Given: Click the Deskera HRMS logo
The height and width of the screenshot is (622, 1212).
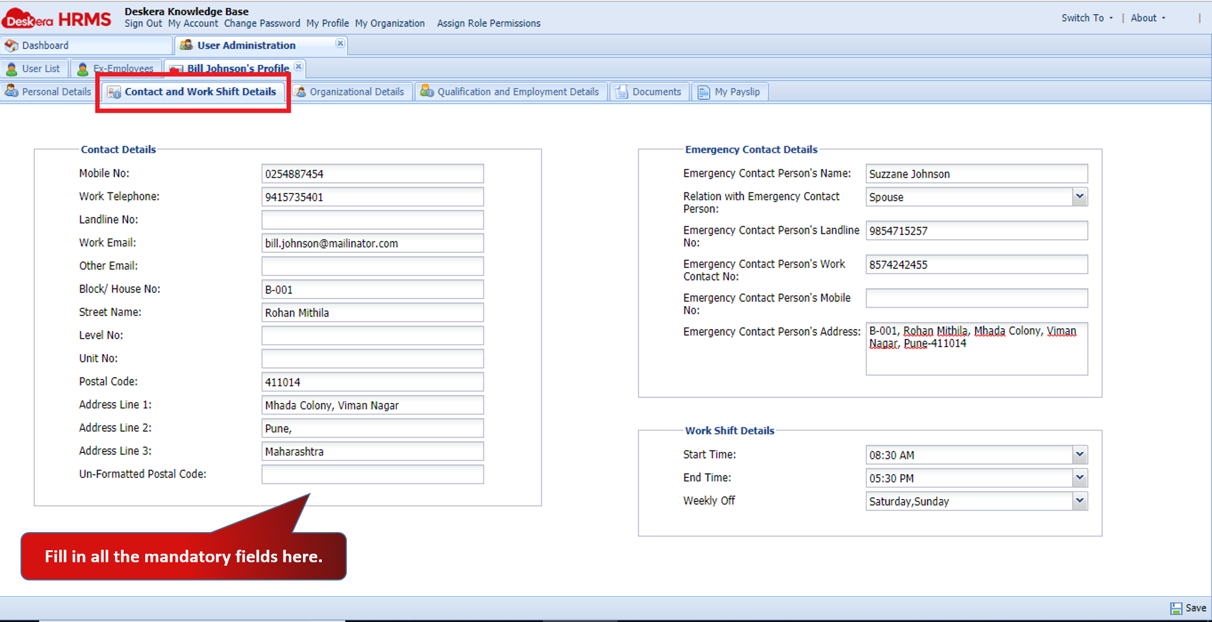Looking at the screenshot, I should 56,18.
